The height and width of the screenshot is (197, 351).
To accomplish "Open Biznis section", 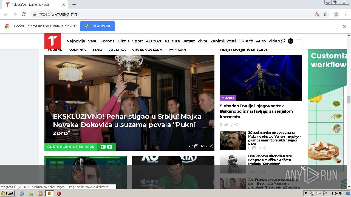I will pyautogui.click(x=123, y=41).
